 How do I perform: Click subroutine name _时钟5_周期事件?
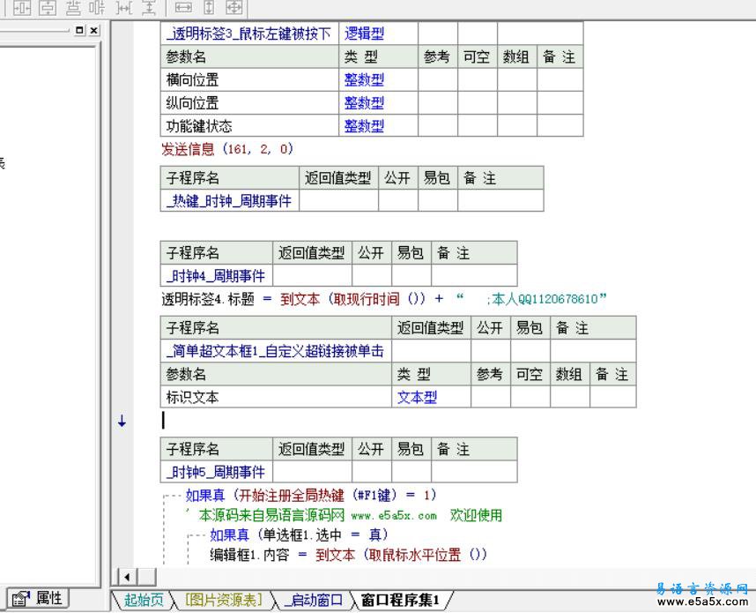pos(217,472)
